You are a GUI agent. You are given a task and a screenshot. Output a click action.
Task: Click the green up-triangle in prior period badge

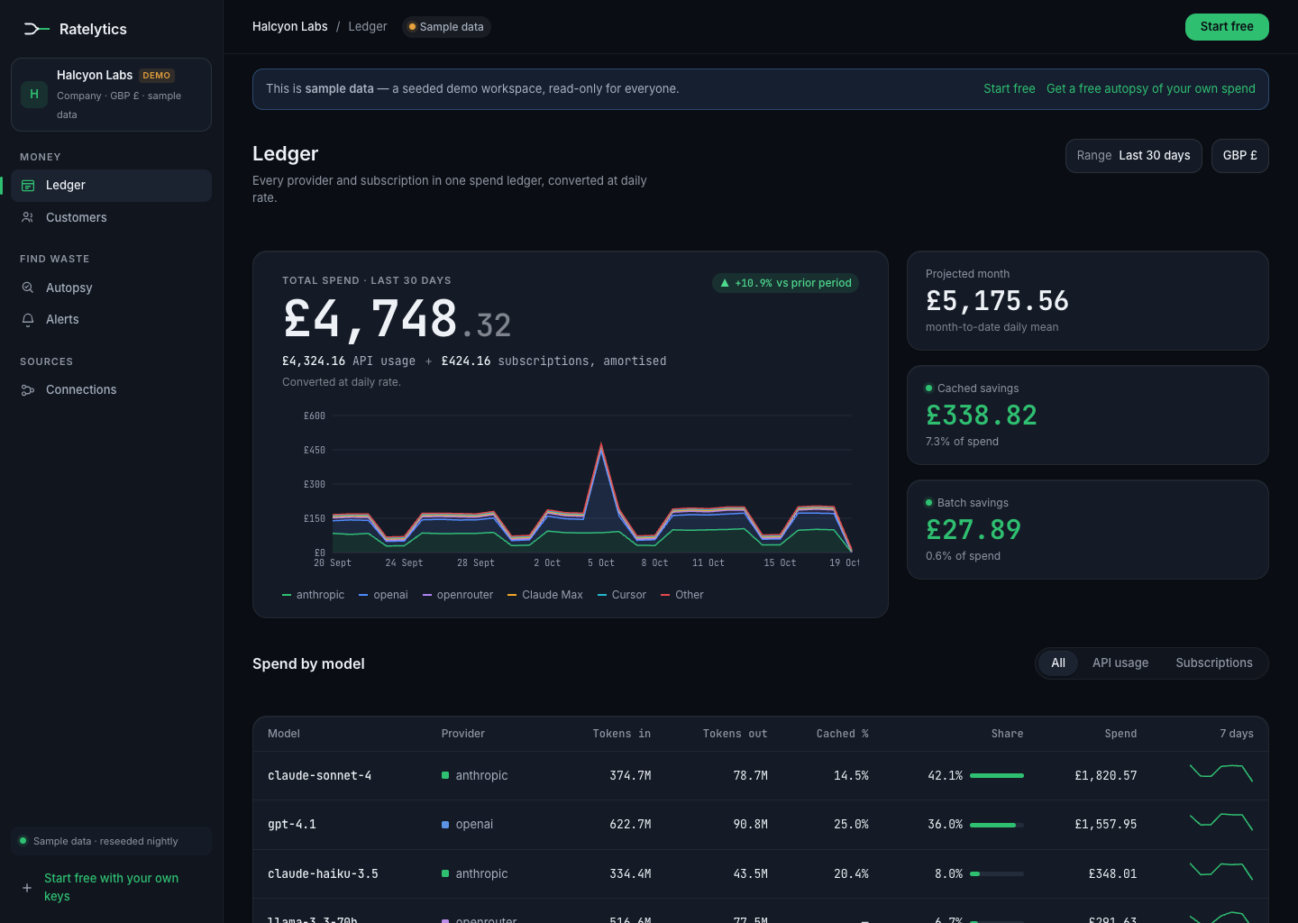(x=725, y=283)
